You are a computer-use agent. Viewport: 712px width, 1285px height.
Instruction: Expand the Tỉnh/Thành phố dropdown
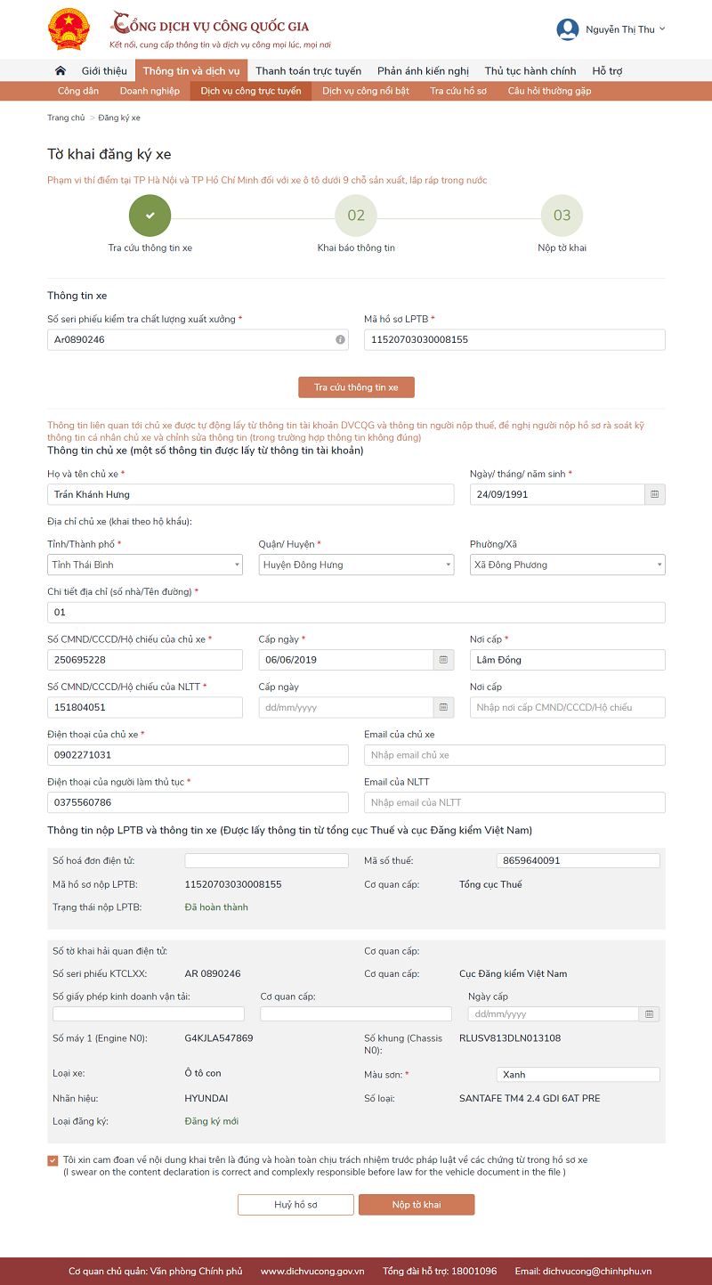pyautogui.click(x=145, y=565)
